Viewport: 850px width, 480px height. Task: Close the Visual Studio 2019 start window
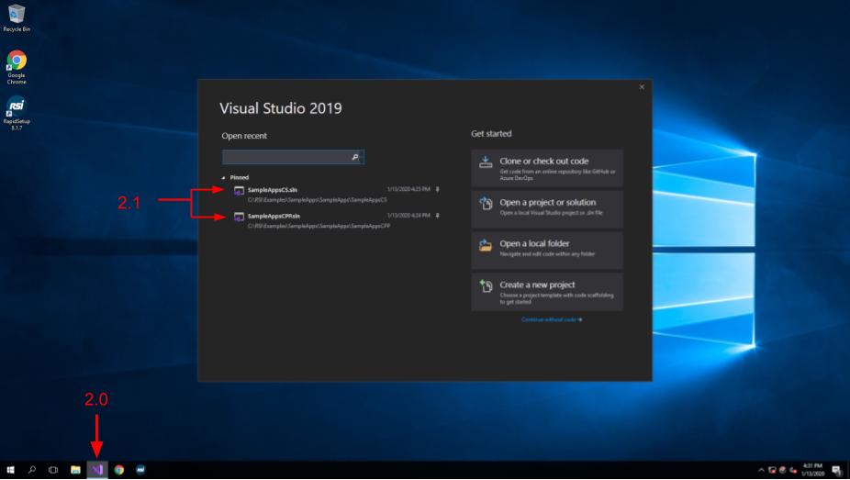(x=642, y=86)
